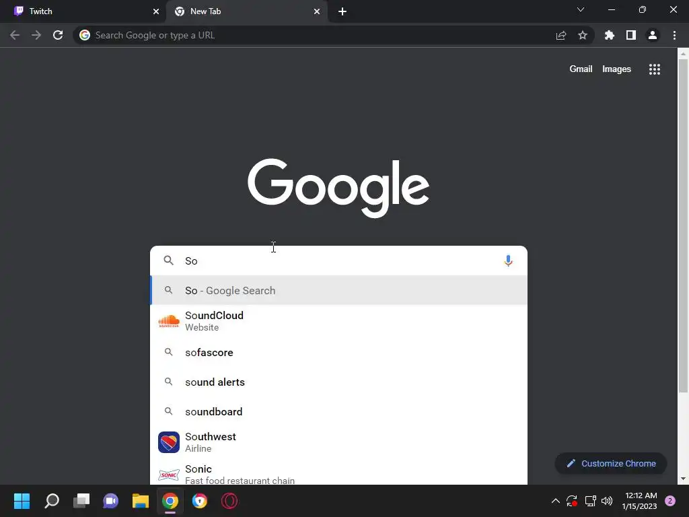Screen dimensions: 689x517
Task: Close the Twitch tab
Action: 156,11
